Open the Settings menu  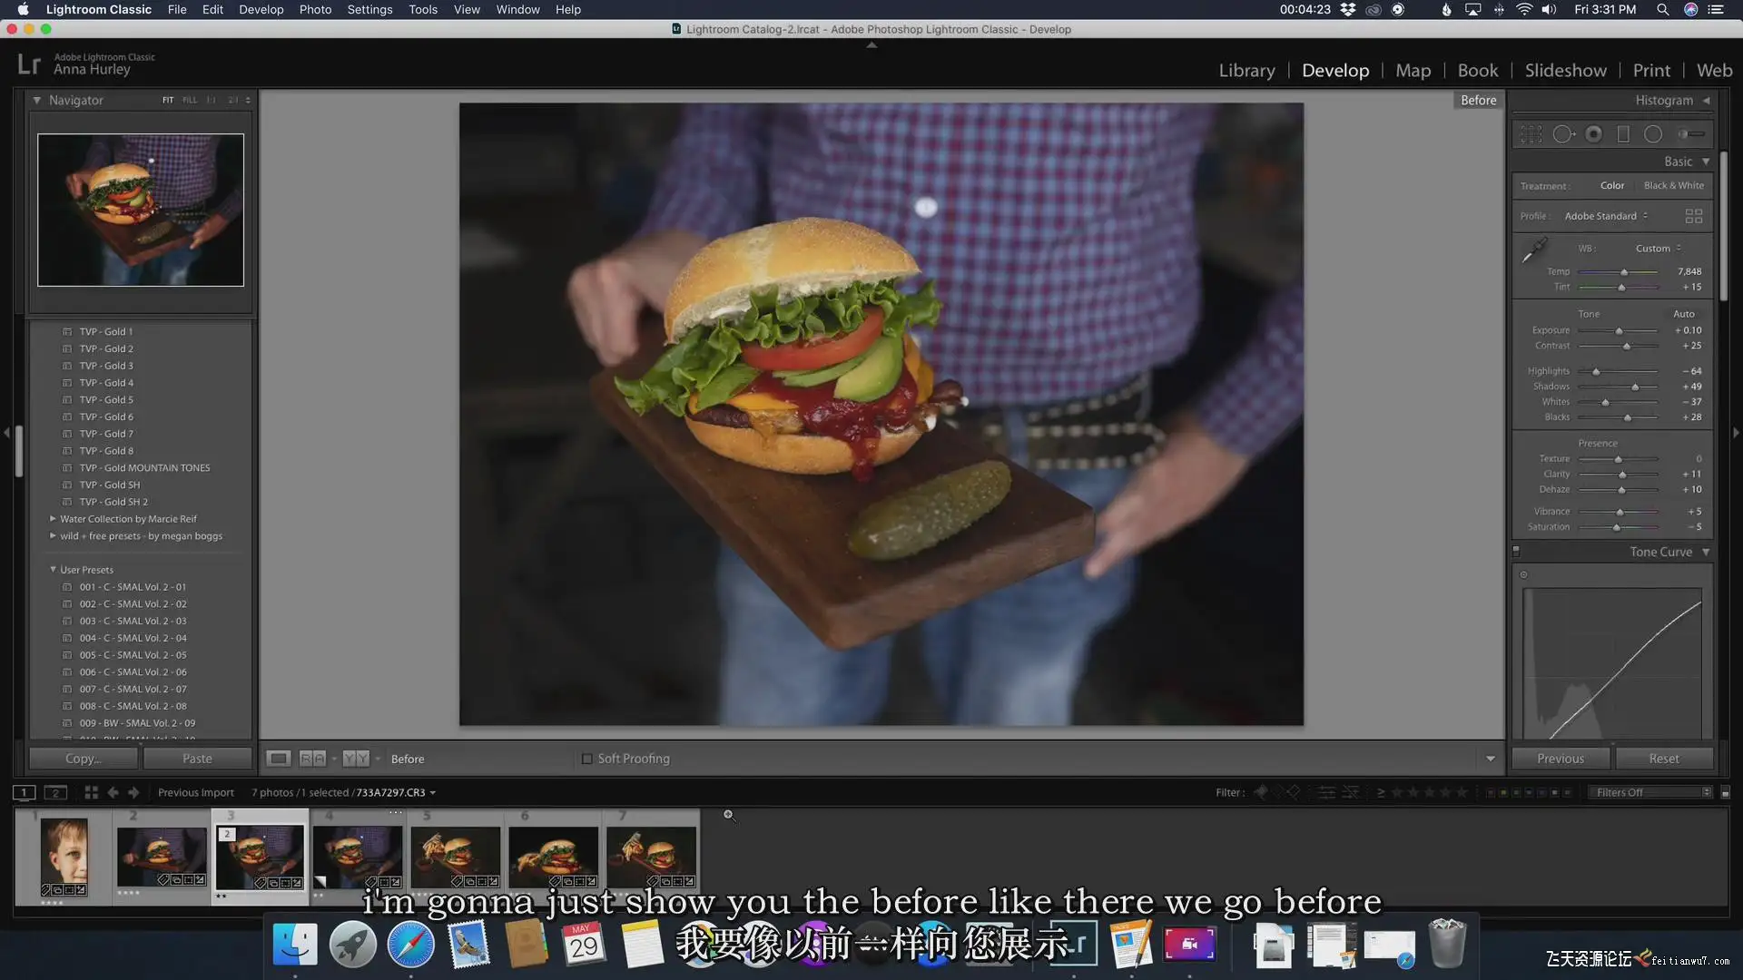[369, 10]
